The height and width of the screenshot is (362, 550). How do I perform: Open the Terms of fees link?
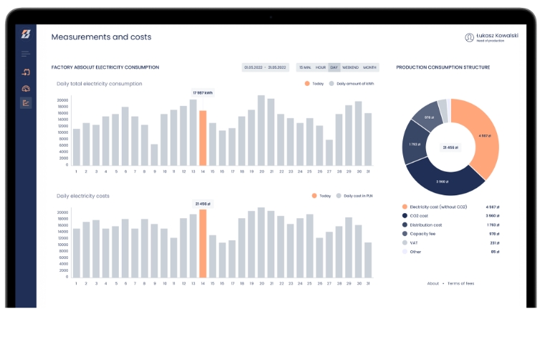pyautogui.click(x=460, y=283)
